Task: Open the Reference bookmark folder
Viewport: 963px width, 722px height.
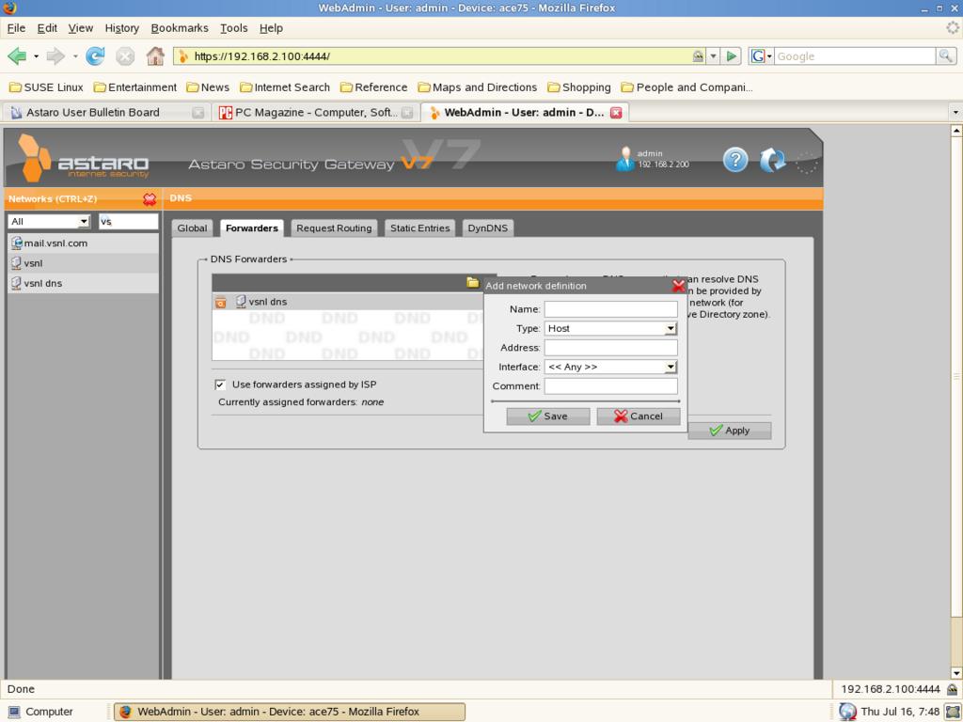Action: coord(373,87)
